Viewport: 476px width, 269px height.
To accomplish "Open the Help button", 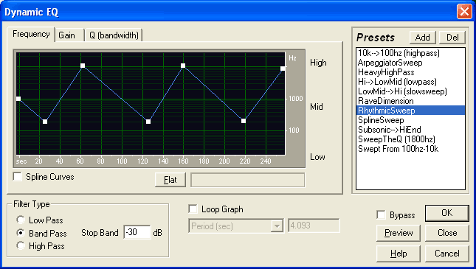I will click(x=399, y=254).
